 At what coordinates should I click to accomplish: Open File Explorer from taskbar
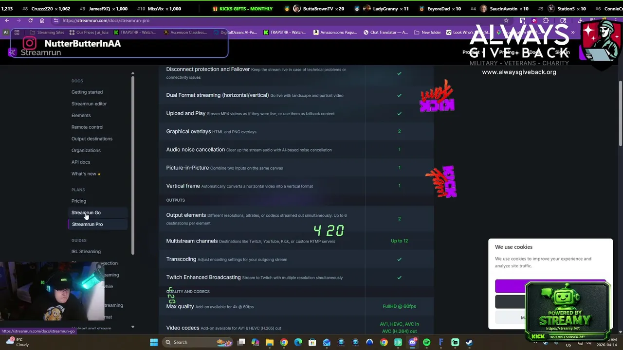click(270, 342)
